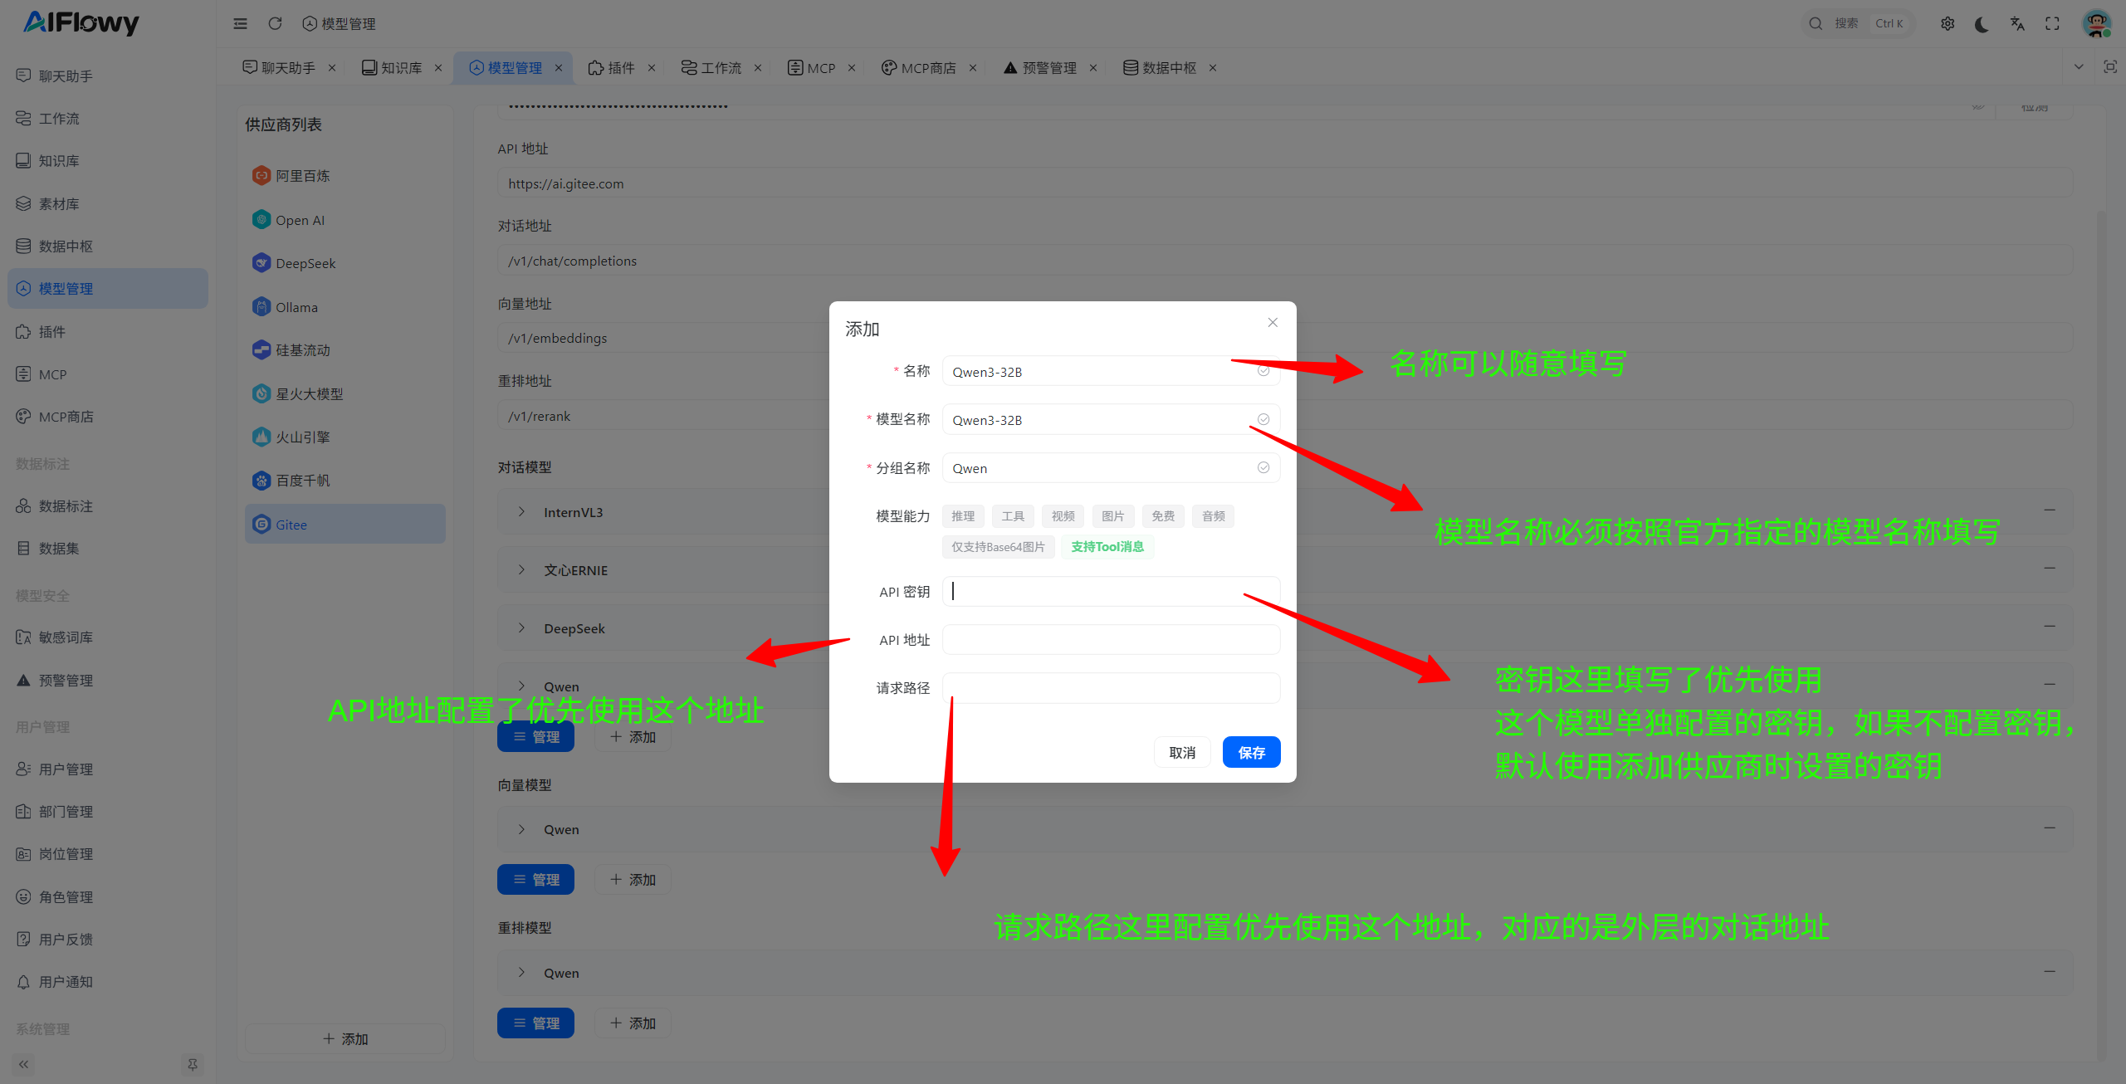Select DeepSeek in the supplier list
Image resolution: width=2126 pixels, height=1084 pixels.
[x=305, y=264]
